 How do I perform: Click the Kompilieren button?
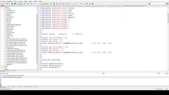click(x=45, y=4)
